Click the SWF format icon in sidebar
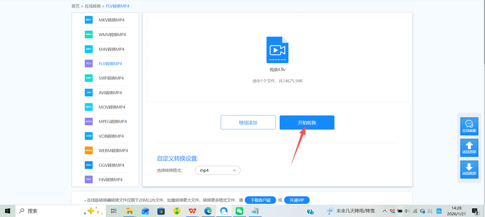 [89, 78]
